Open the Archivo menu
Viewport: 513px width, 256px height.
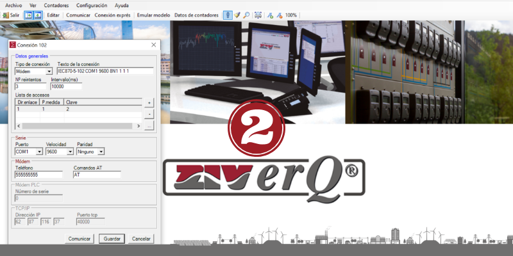[13, 5]
